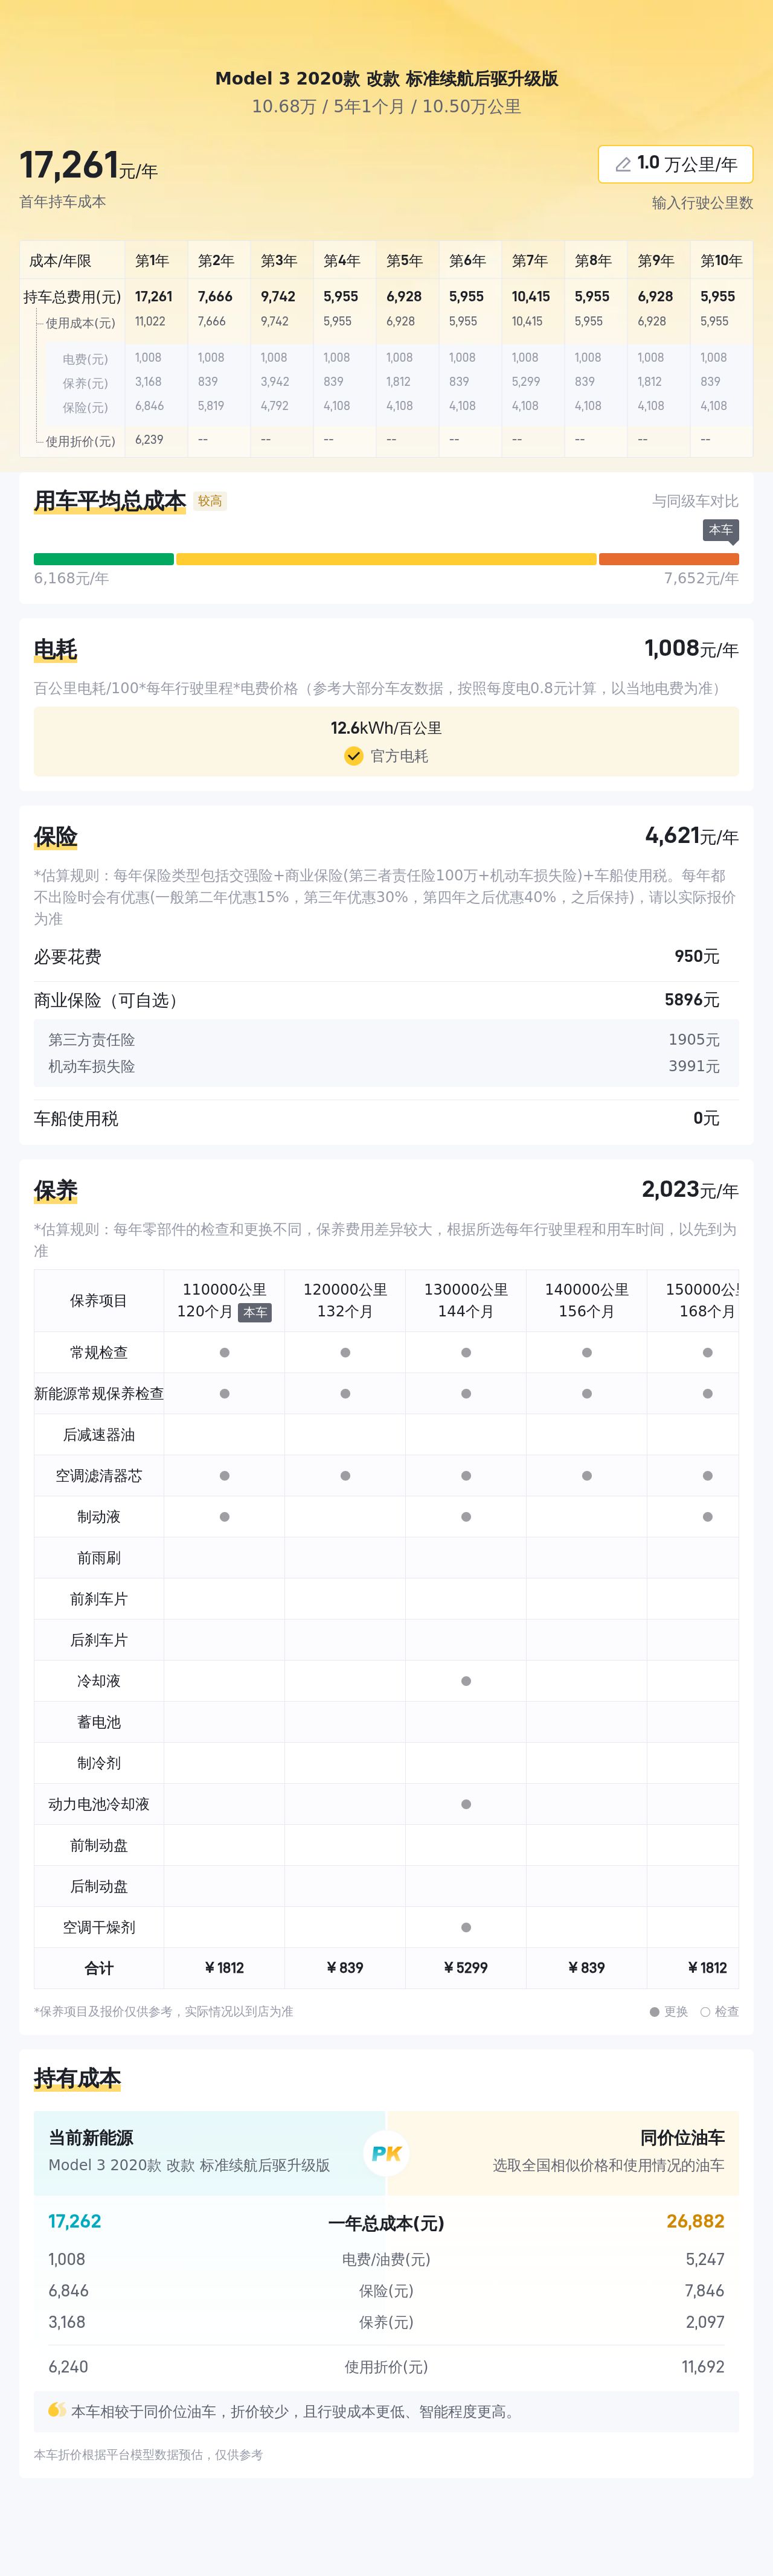
Task: Click the 使用折价(元) row label in the cost table
Action: (x=80, y=441)
